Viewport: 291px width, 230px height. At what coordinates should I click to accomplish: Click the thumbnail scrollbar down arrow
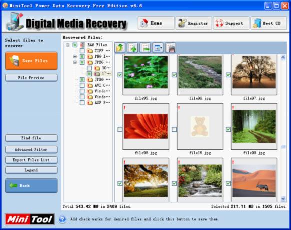point(283,199)
